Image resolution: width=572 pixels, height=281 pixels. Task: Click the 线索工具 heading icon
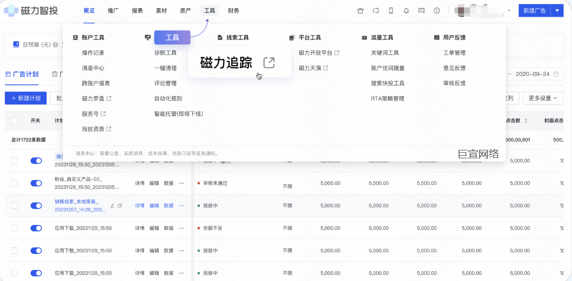click(x=220, y=37)
